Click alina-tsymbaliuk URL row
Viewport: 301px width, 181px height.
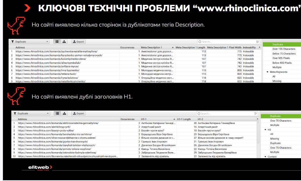[48, 63]
